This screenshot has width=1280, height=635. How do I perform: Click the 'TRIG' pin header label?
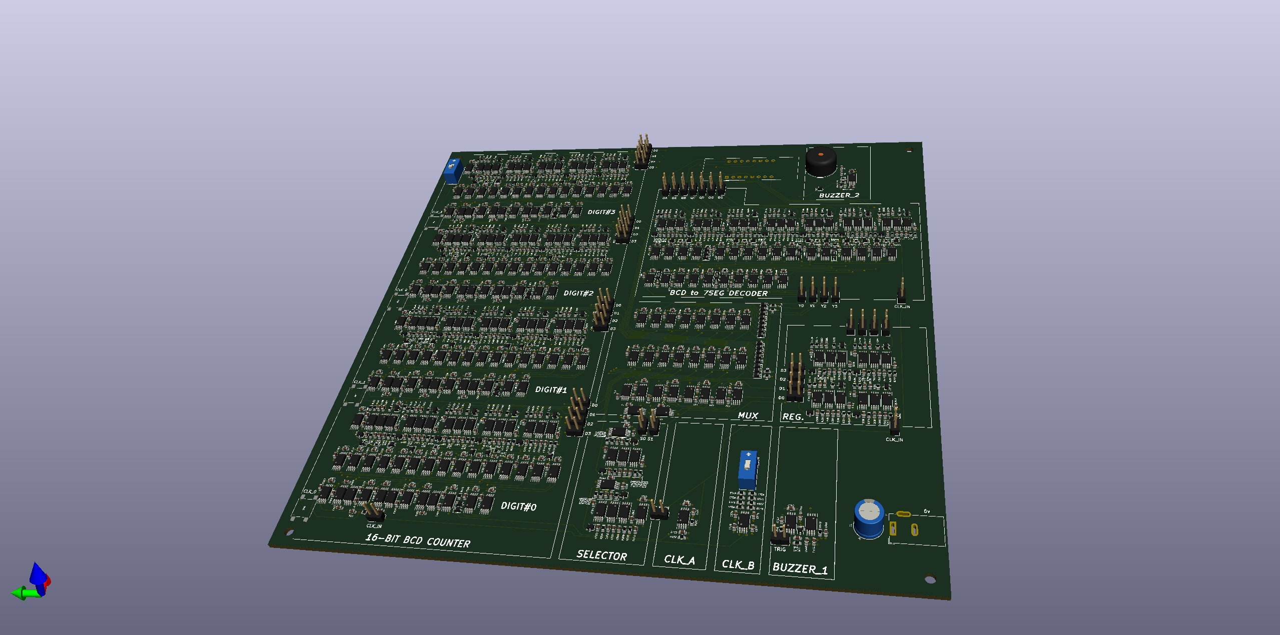[x=780, y=549]
